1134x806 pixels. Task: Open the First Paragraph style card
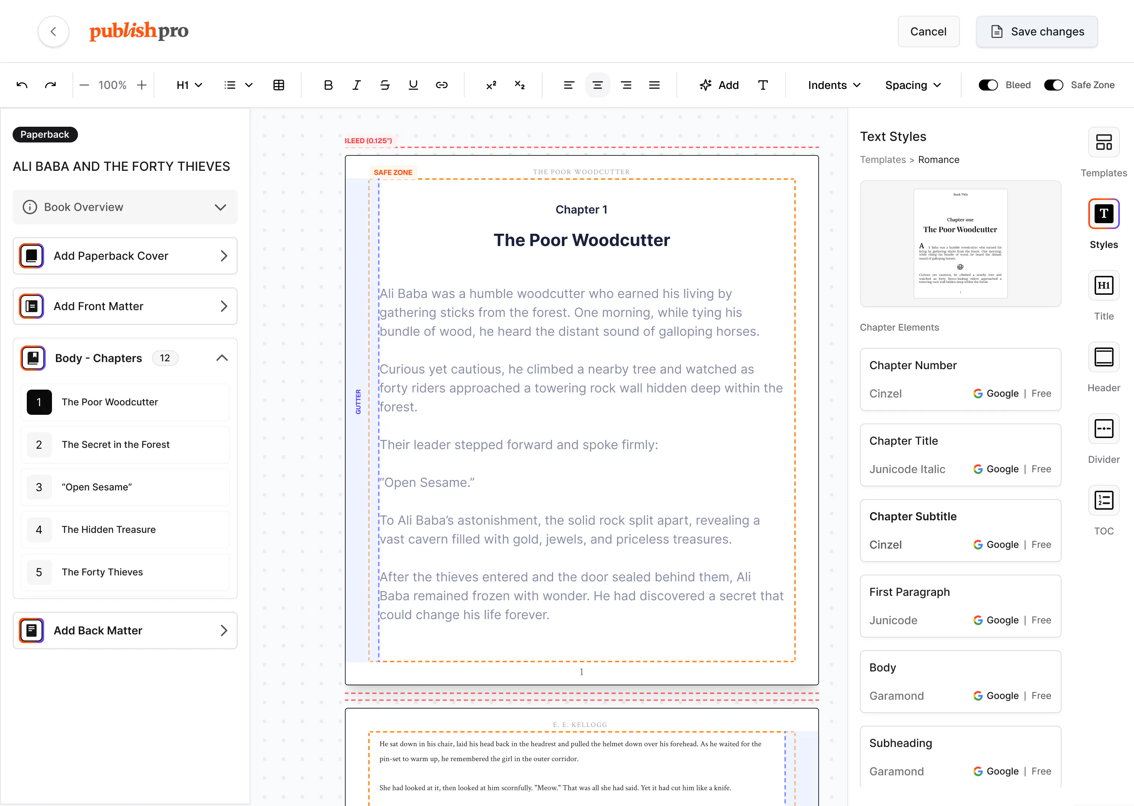[960, 606]
